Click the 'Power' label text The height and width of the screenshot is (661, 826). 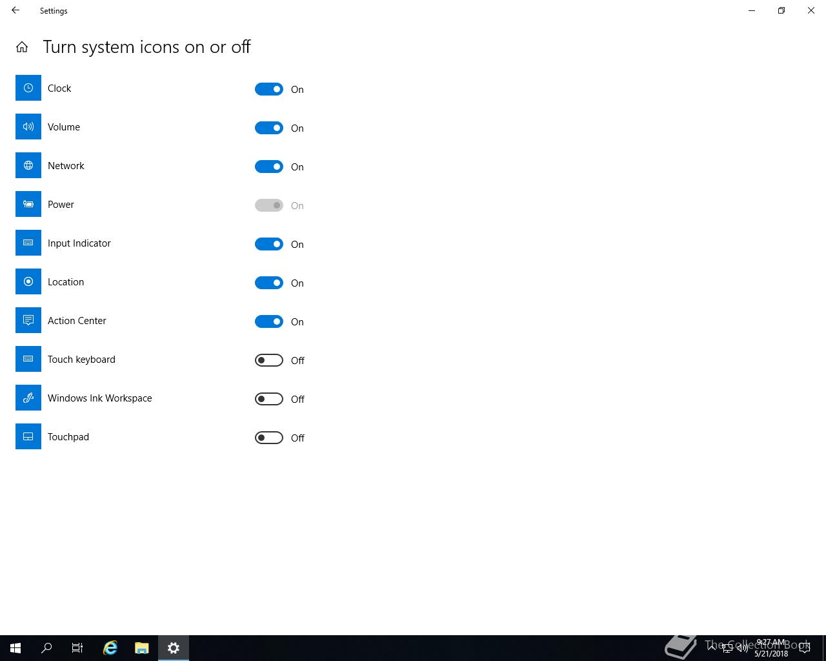pyautogui.click(x=61, y=205)
